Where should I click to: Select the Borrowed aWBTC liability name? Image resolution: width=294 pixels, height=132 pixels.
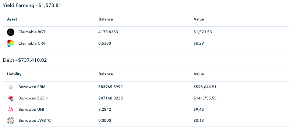point(35,120)
